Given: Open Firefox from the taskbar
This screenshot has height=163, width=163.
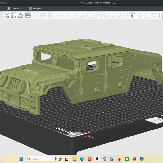Looking at the screenshot, I should 119,159.
